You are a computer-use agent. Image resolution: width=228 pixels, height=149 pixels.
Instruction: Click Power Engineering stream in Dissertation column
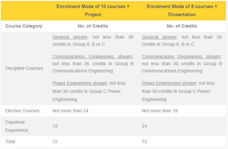pos(169,83)
